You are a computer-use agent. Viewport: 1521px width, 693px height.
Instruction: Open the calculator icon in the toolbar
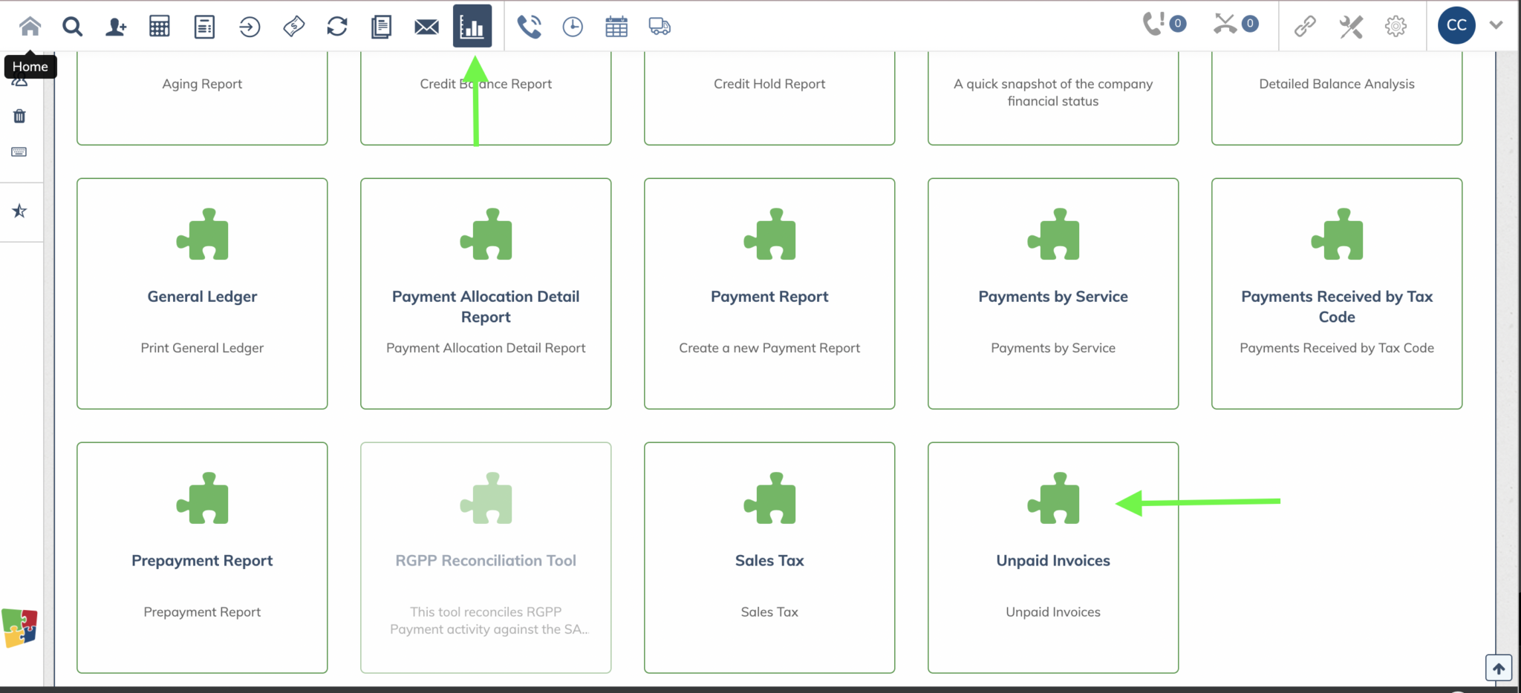[160, 27]
